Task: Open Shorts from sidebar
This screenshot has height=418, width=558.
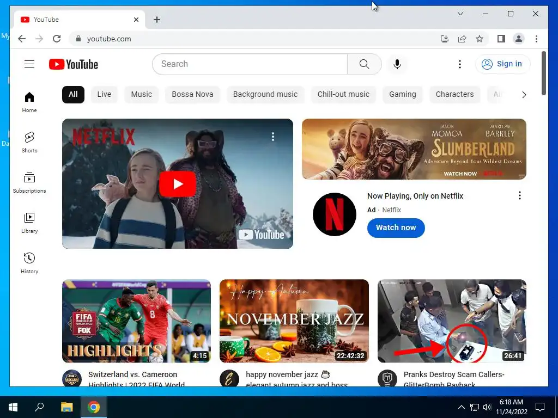Action: [29, 143]
